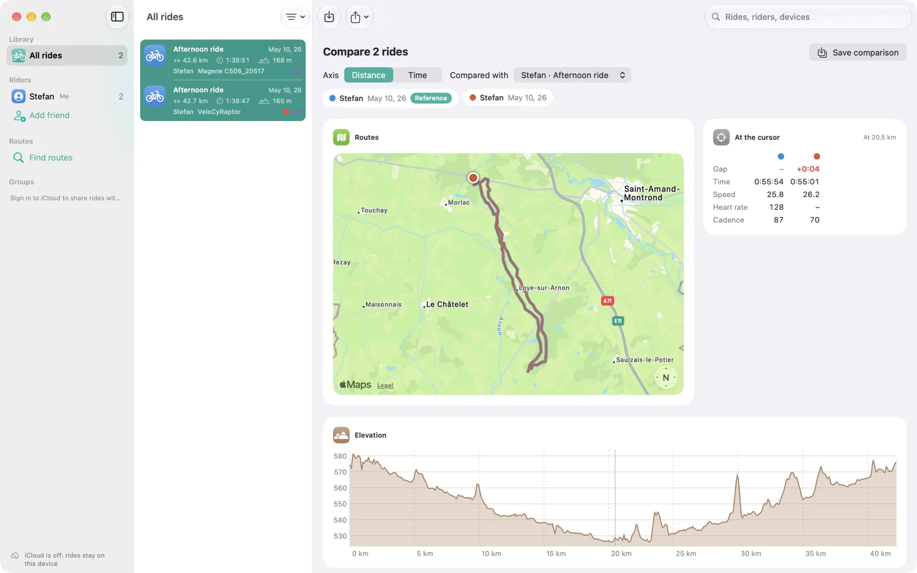Viewport: 917px width, 573px height.
Task: Click the Routes map panel icon
Action: (x=341, y=138)
